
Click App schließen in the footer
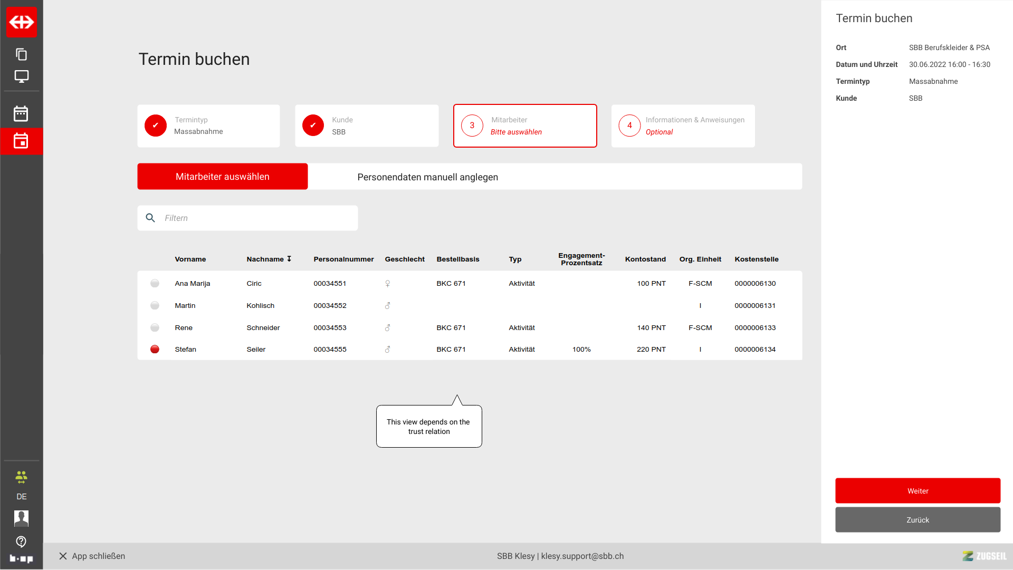coord(92,556)
